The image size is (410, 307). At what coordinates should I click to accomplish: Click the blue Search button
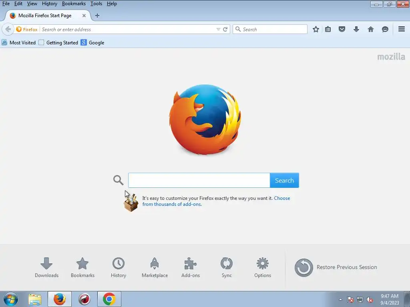pyautogui.click(x=285, y=180)
